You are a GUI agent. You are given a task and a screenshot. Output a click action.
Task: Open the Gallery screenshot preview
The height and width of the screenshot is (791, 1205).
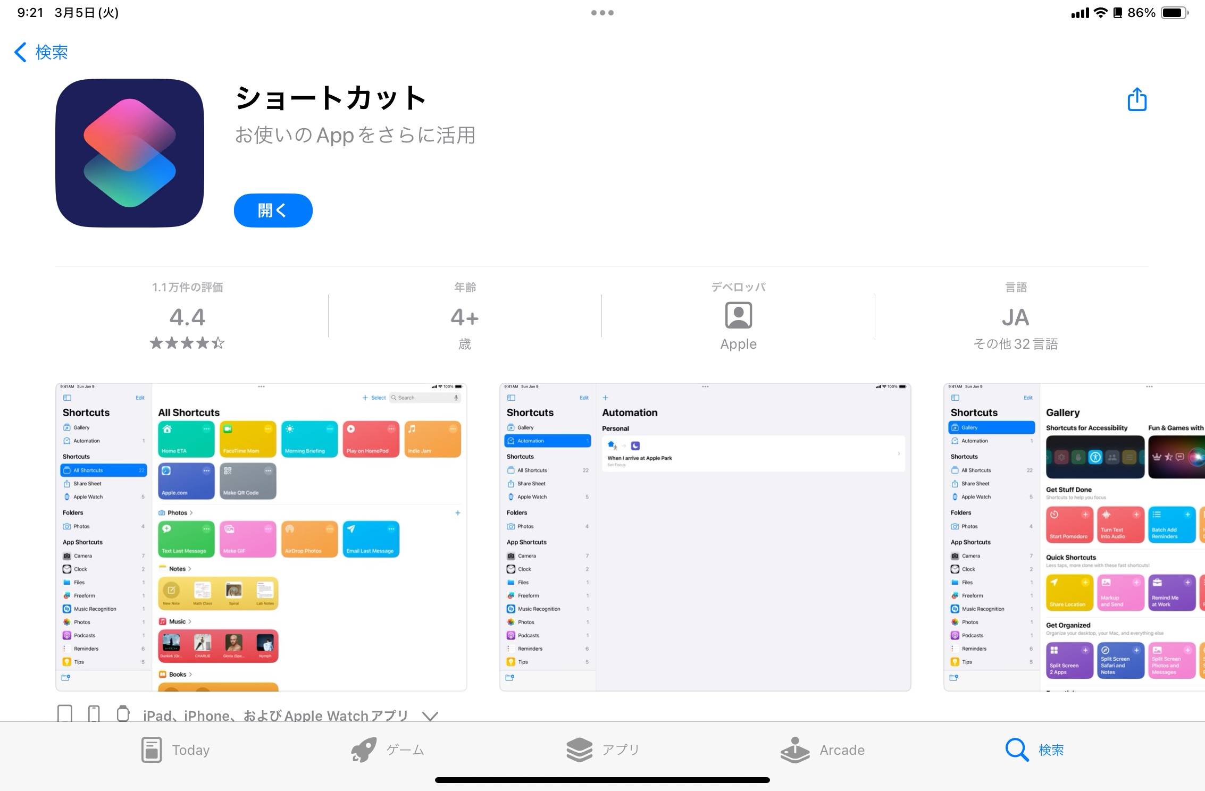(1074, 537)
